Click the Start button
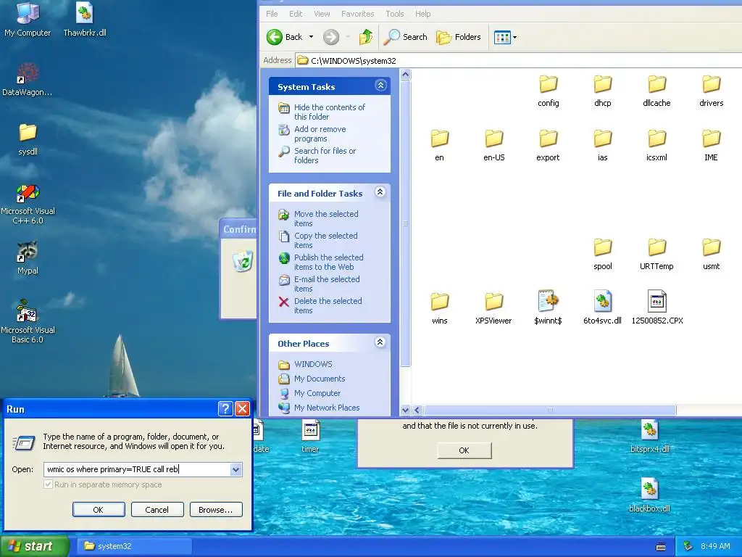742x557 pixels. coord(34,546)
